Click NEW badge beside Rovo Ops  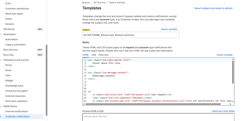click(40, 55)
